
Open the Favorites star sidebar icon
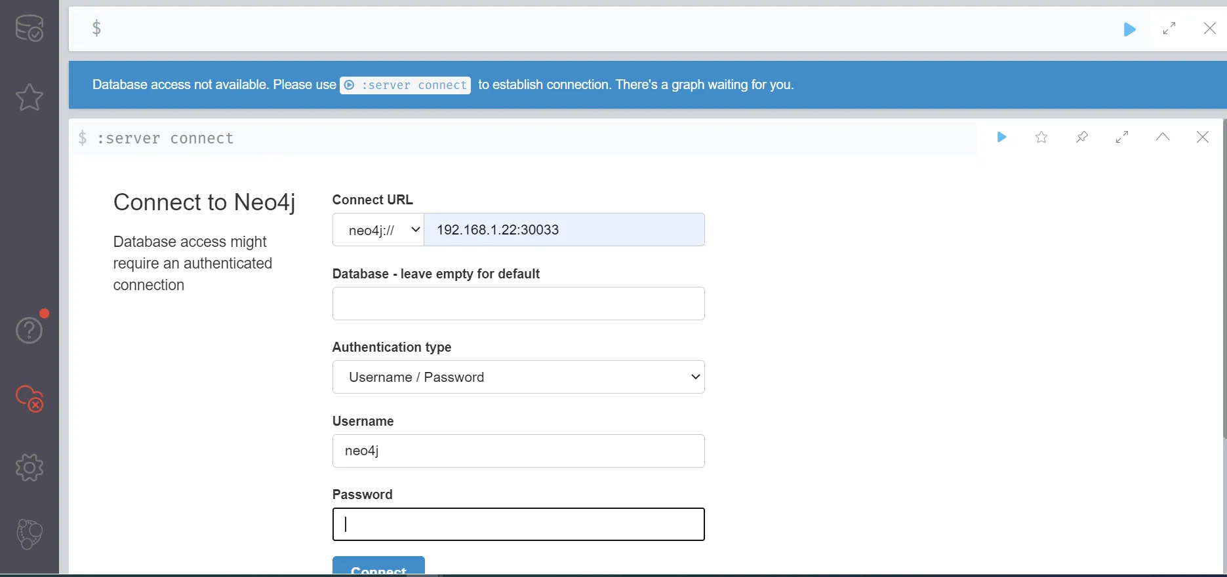pyautogui.click(x=30, y=97)
